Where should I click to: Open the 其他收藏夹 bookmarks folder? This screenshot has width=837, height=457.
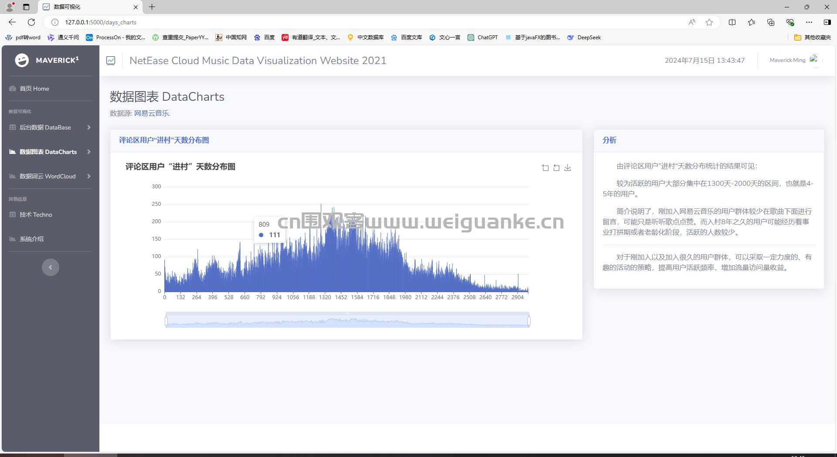point(813,38)
